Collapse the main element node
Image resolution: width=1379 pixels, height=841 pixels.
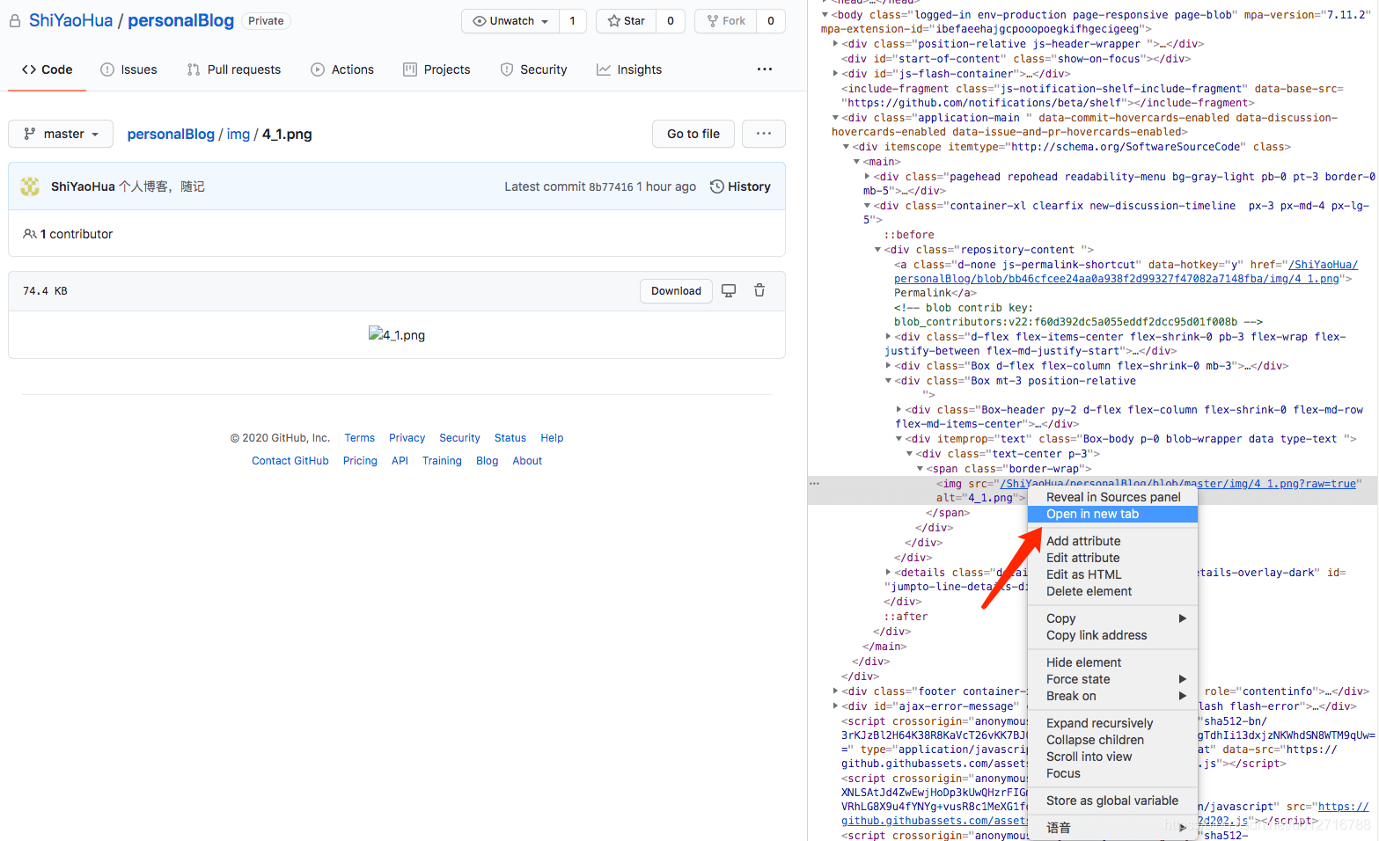pos(856,162)
